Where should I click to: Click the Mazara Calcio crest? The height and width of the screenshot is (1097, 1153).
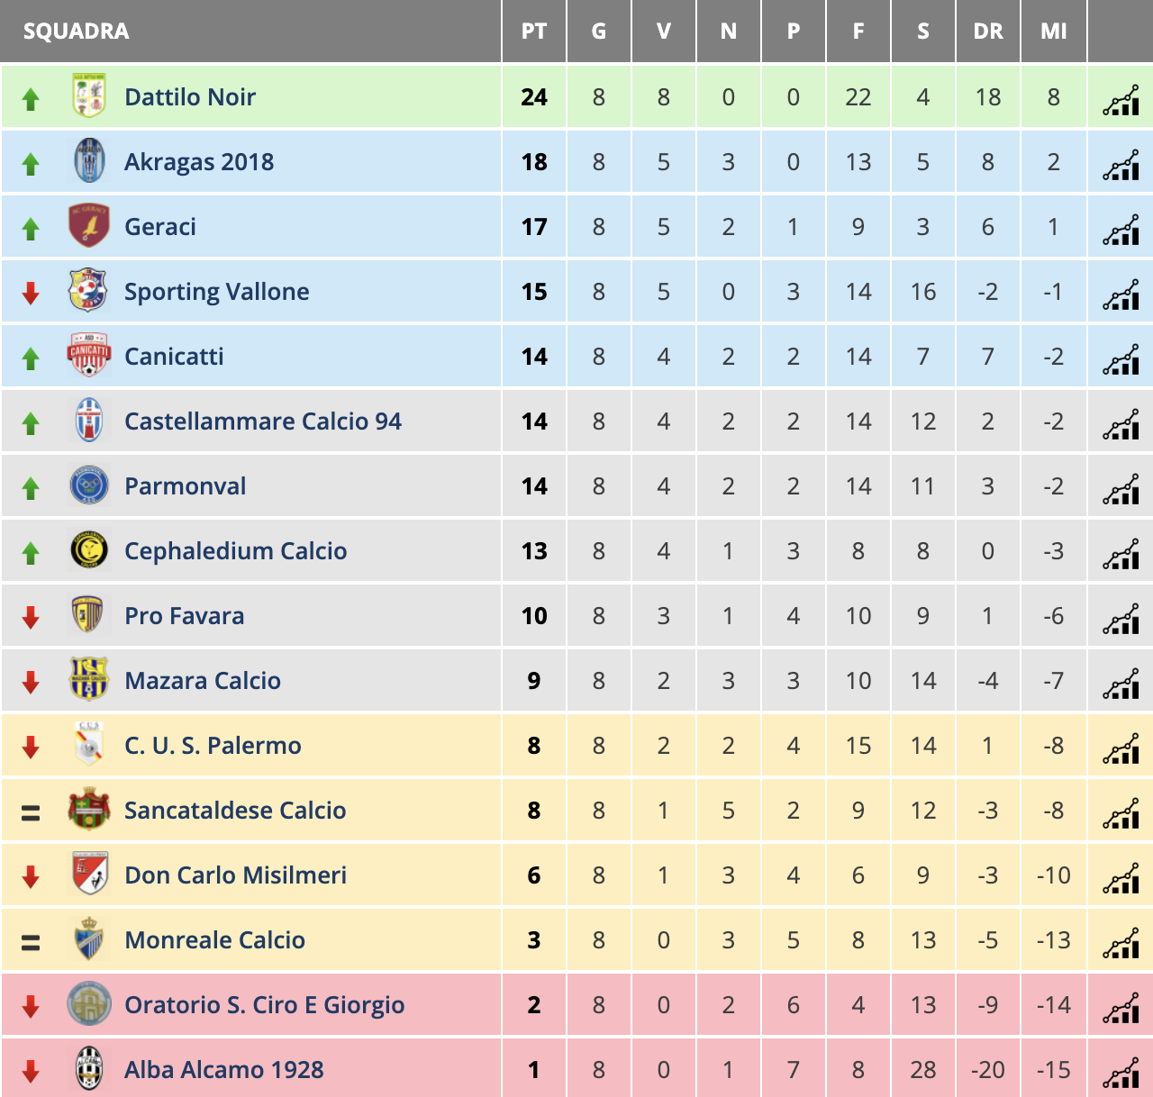point(89,680)
